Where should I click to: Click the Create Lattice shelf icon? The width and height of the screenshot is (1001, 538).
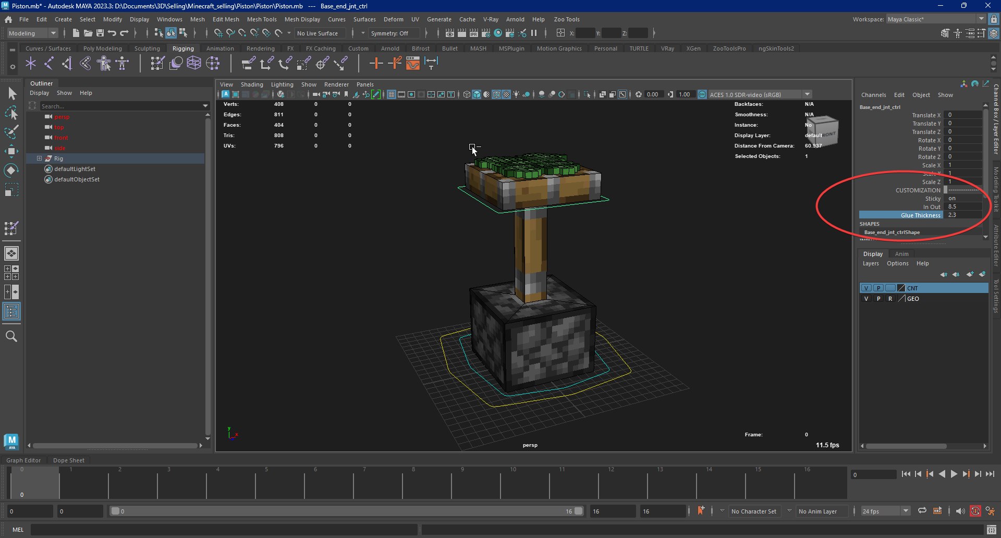(x=194, y=64)
